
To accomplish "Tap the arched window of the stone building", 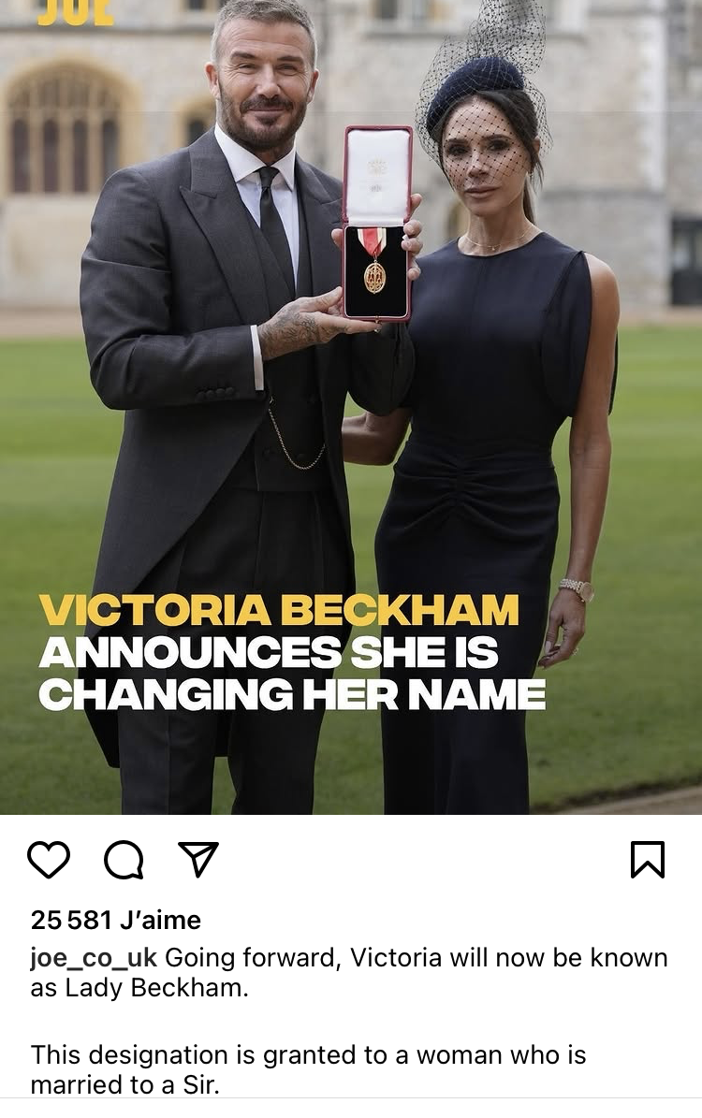I will click(x=65, y=130).
